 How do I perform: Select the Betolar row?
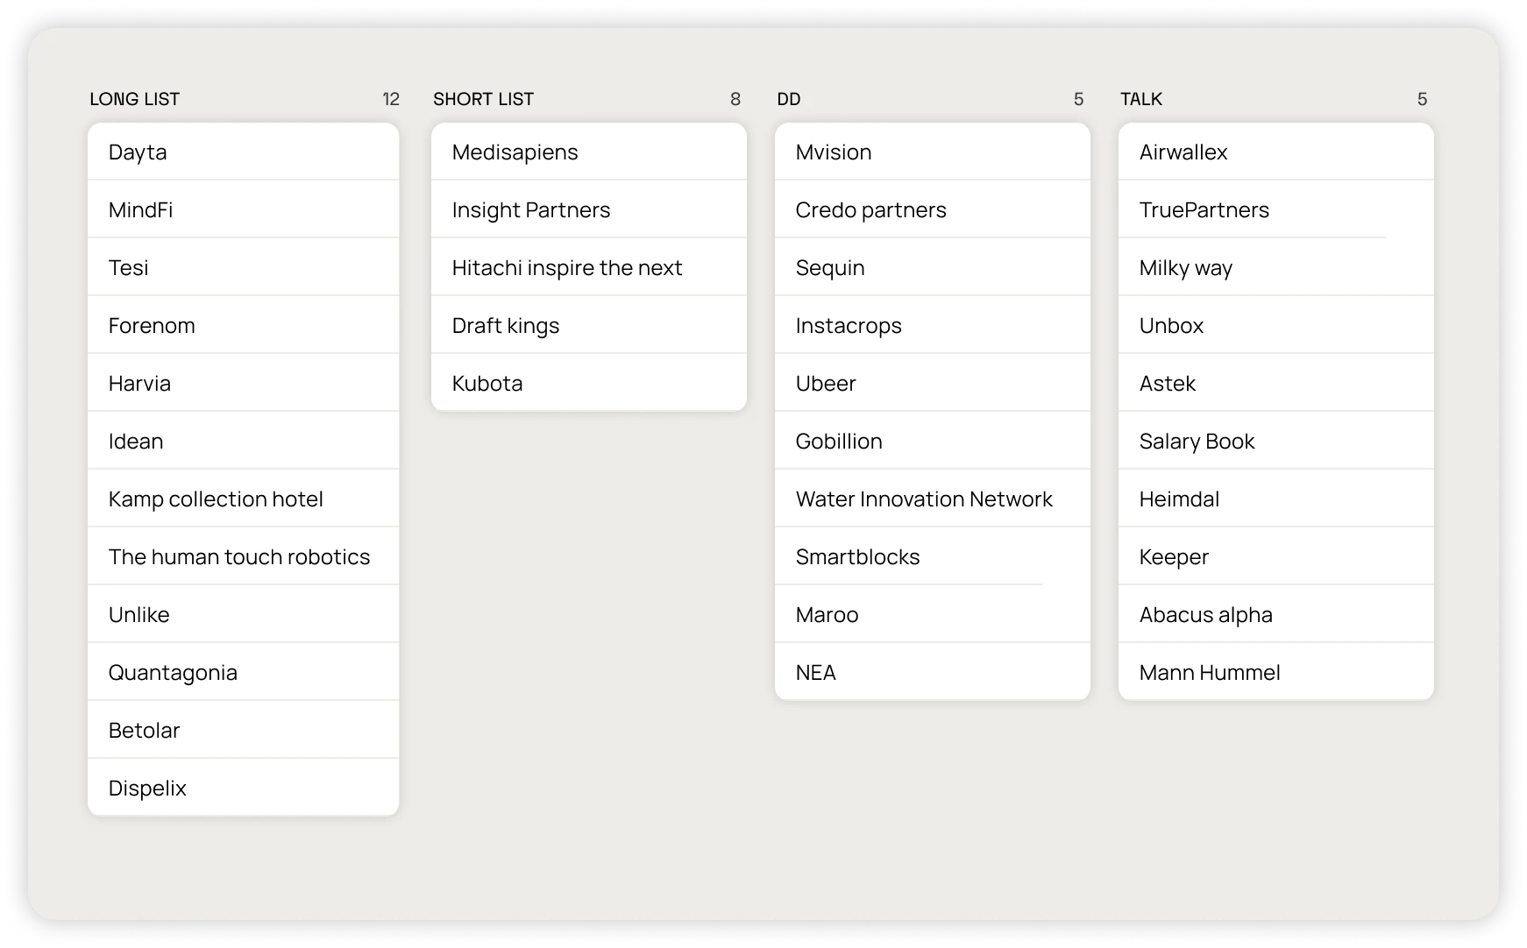pos(243,730)
